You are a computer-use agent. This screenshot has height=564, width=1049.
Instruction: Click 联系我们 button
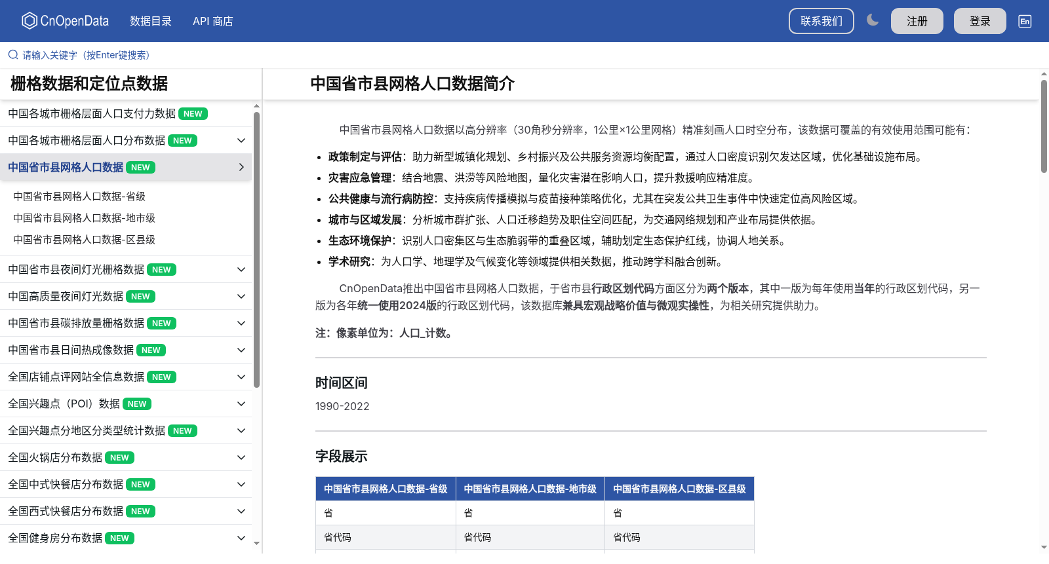tap(821, 21)
